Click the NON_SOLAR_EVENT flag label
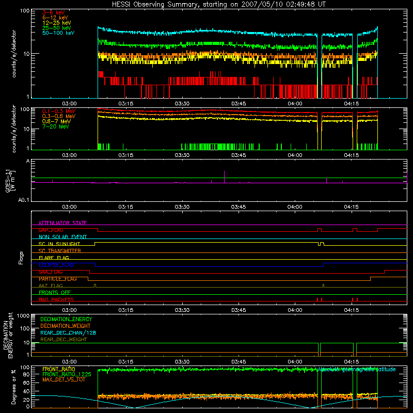This screenshot has height=413, width=413. [x=62, y=237]
